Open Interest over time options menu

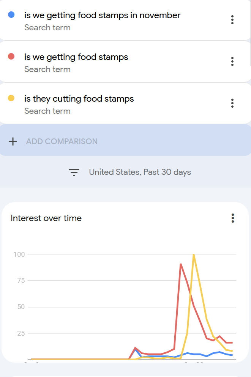[233, 218]
